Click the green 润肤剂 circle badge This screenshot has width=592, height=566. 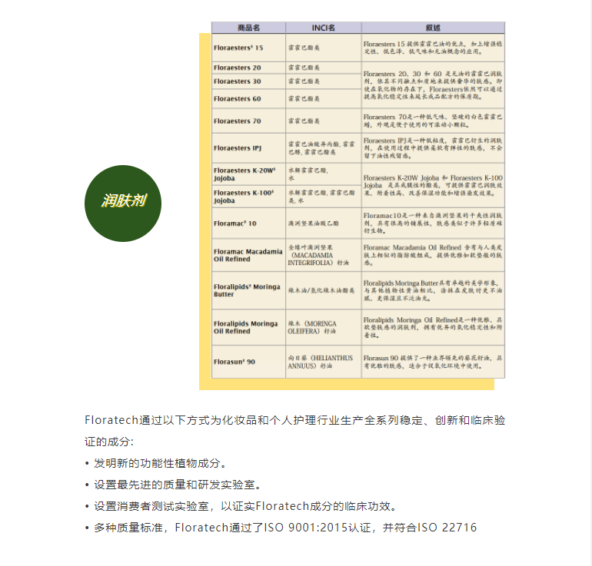[123, 202]
